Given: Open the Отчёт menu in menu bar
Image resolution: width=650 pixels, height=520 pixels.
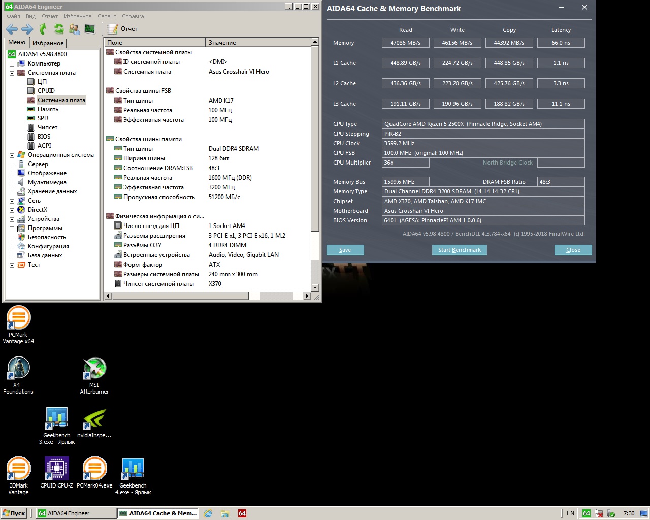Looking at the screenshot, I should [50, 16].
